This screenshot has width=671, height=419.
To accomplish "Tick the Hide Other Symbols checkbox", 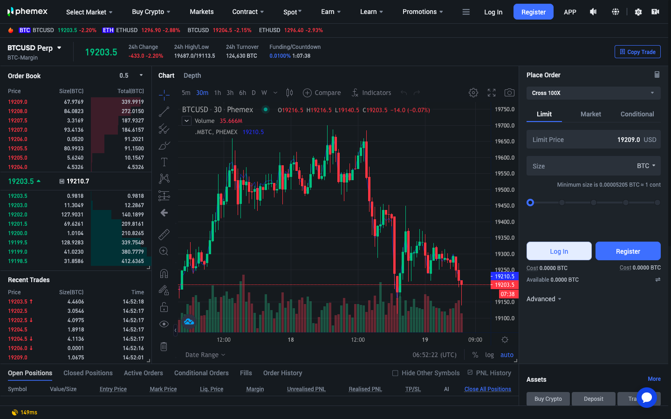I will click(x=395, y=373).
